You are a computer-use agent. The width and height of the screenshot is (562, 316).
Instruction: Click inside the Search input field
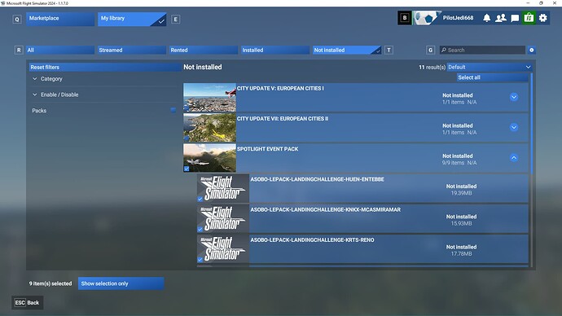[x=482, y=50]
